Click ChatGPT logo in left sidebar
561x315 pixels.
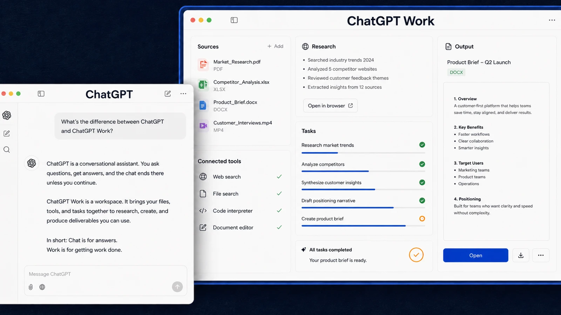(x=7, y=115)
